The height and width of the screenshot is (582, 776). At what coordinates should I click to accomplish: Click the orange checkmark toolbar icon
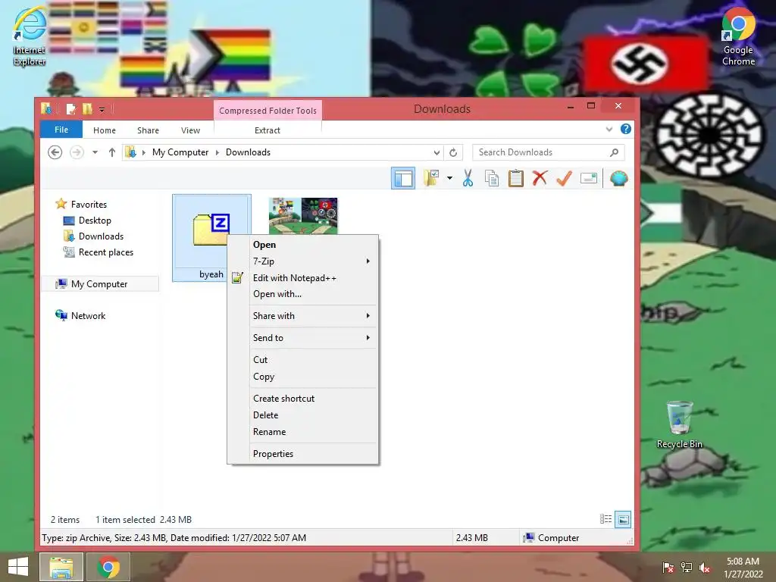pos(564,178)
